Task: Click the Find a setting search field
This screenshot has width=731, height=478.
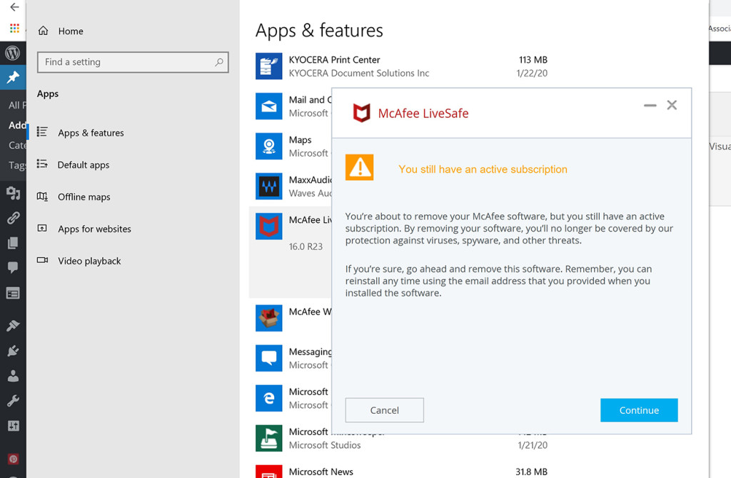Action: tap(133, 62)
